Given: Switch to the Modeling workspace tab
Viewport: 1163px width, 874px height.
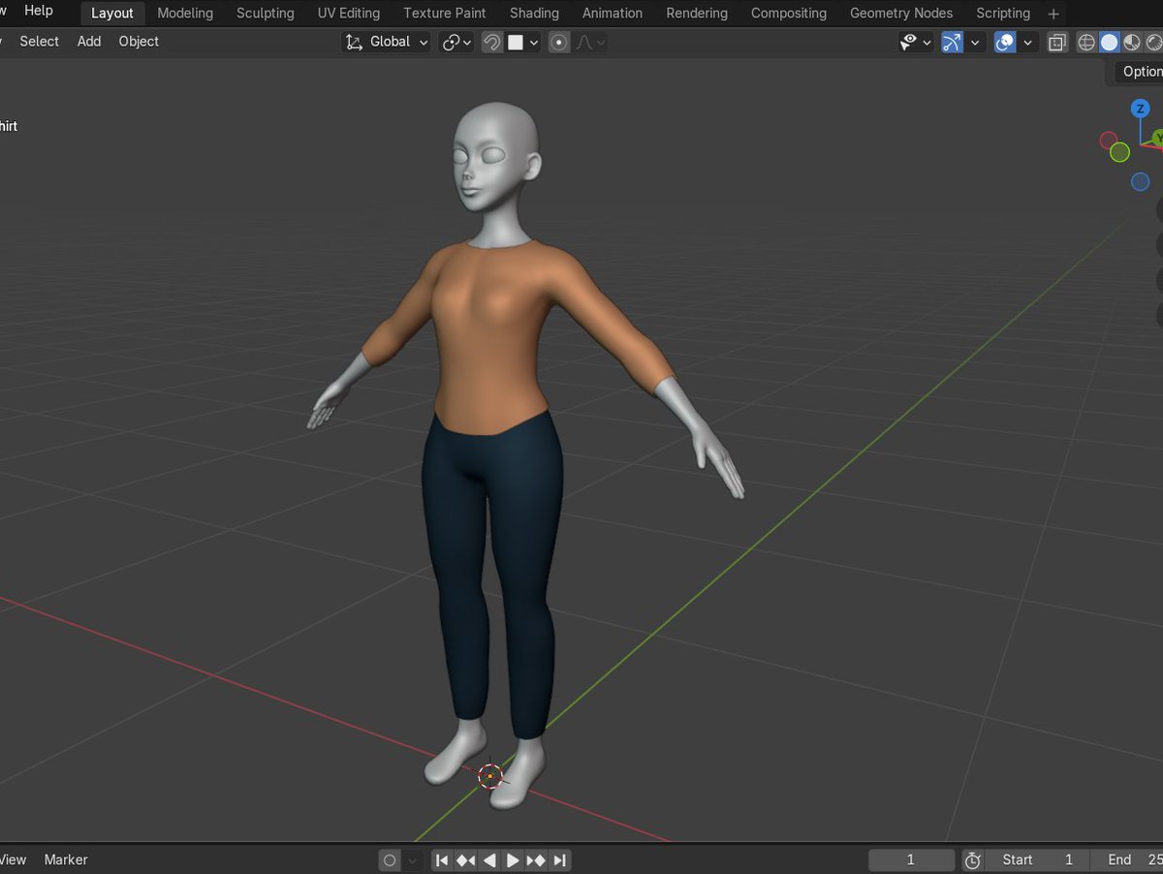Looking at the screenshot, I should pyautogui.click(x=185, y=13).
